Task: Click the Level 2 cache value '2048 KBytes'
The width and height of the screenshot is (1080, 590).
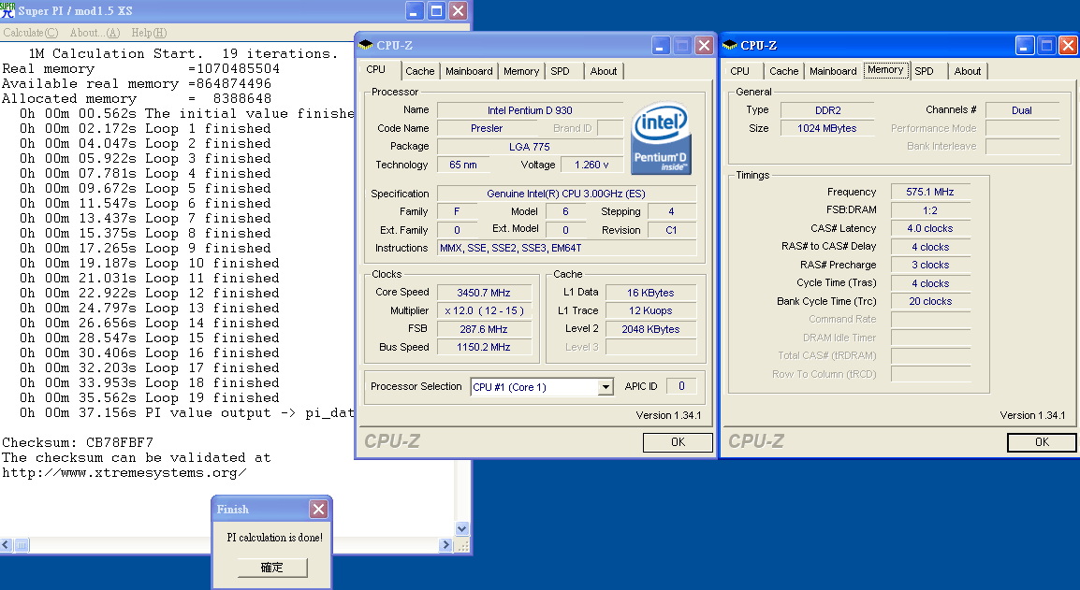Action: 650,329
